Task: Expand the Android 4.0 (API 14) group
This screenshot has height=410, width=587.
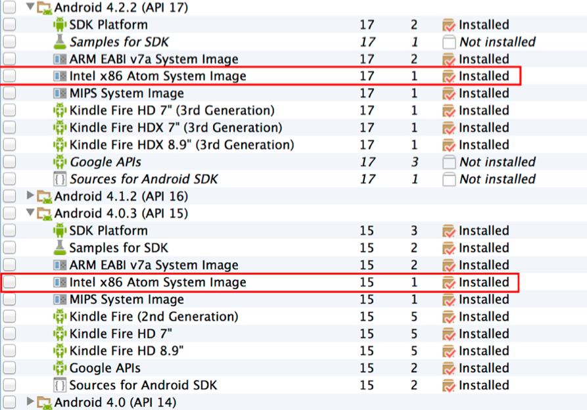Action: pos(30,401)
